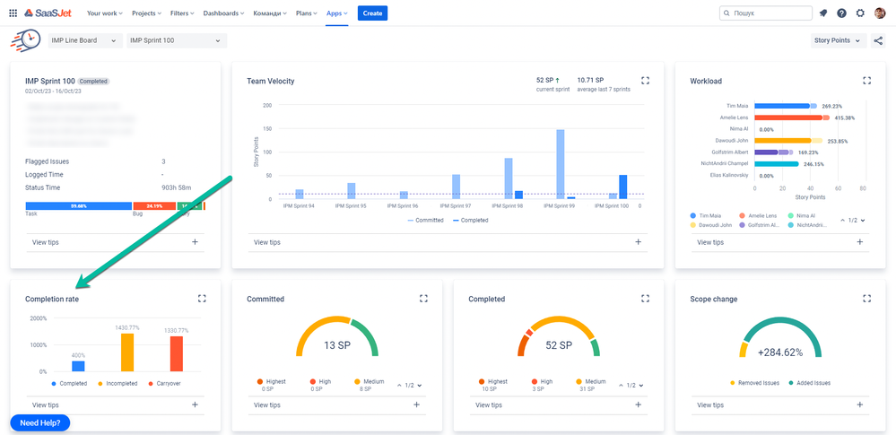Expand Team Velocity chart to fullscreen
Viewport: 896px width, 435px height.
coord(645,81)
